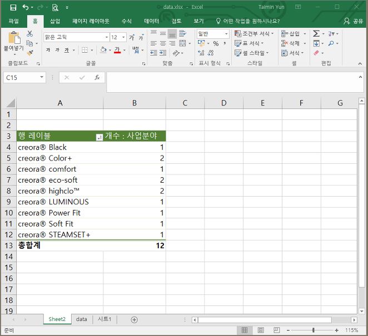Open the File (파일) tab
The image size is (368, 336).
(13, 21)
